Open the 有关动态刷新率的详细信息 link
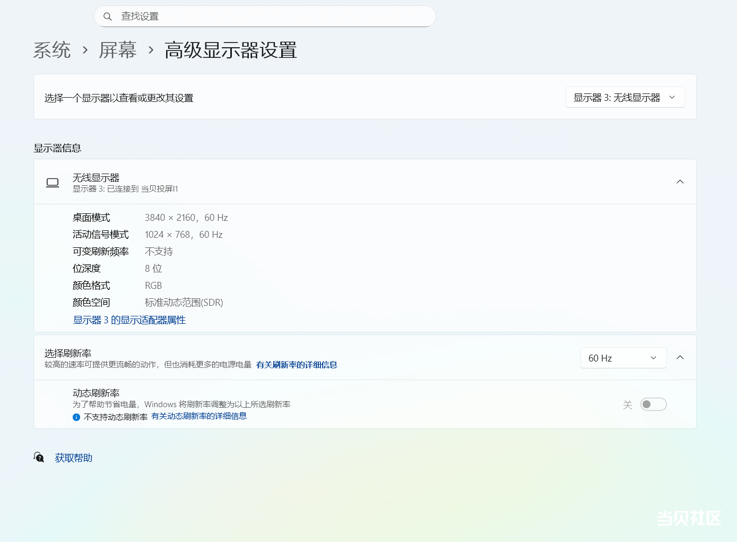The width and height of the screenshot is (737, 542). click(199, 416)
